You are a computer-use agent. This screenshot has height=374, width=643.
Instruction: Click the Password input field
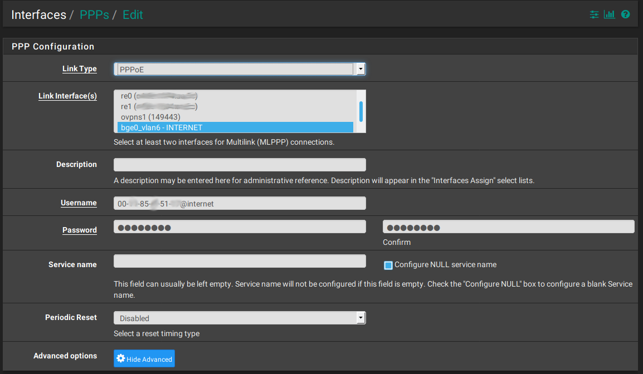pyautogui.click(x=240, y=227)
